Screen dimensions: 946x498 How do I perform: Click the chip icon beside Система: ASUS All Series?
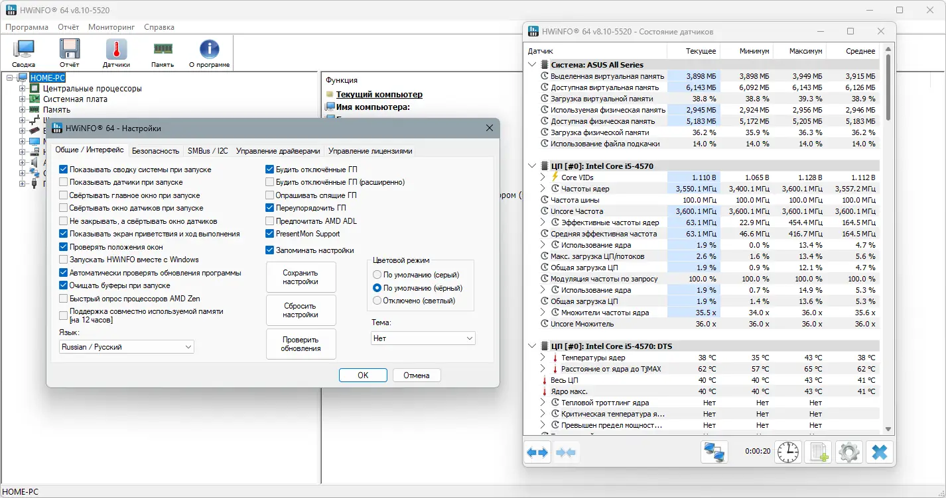(x=545, y=65)
